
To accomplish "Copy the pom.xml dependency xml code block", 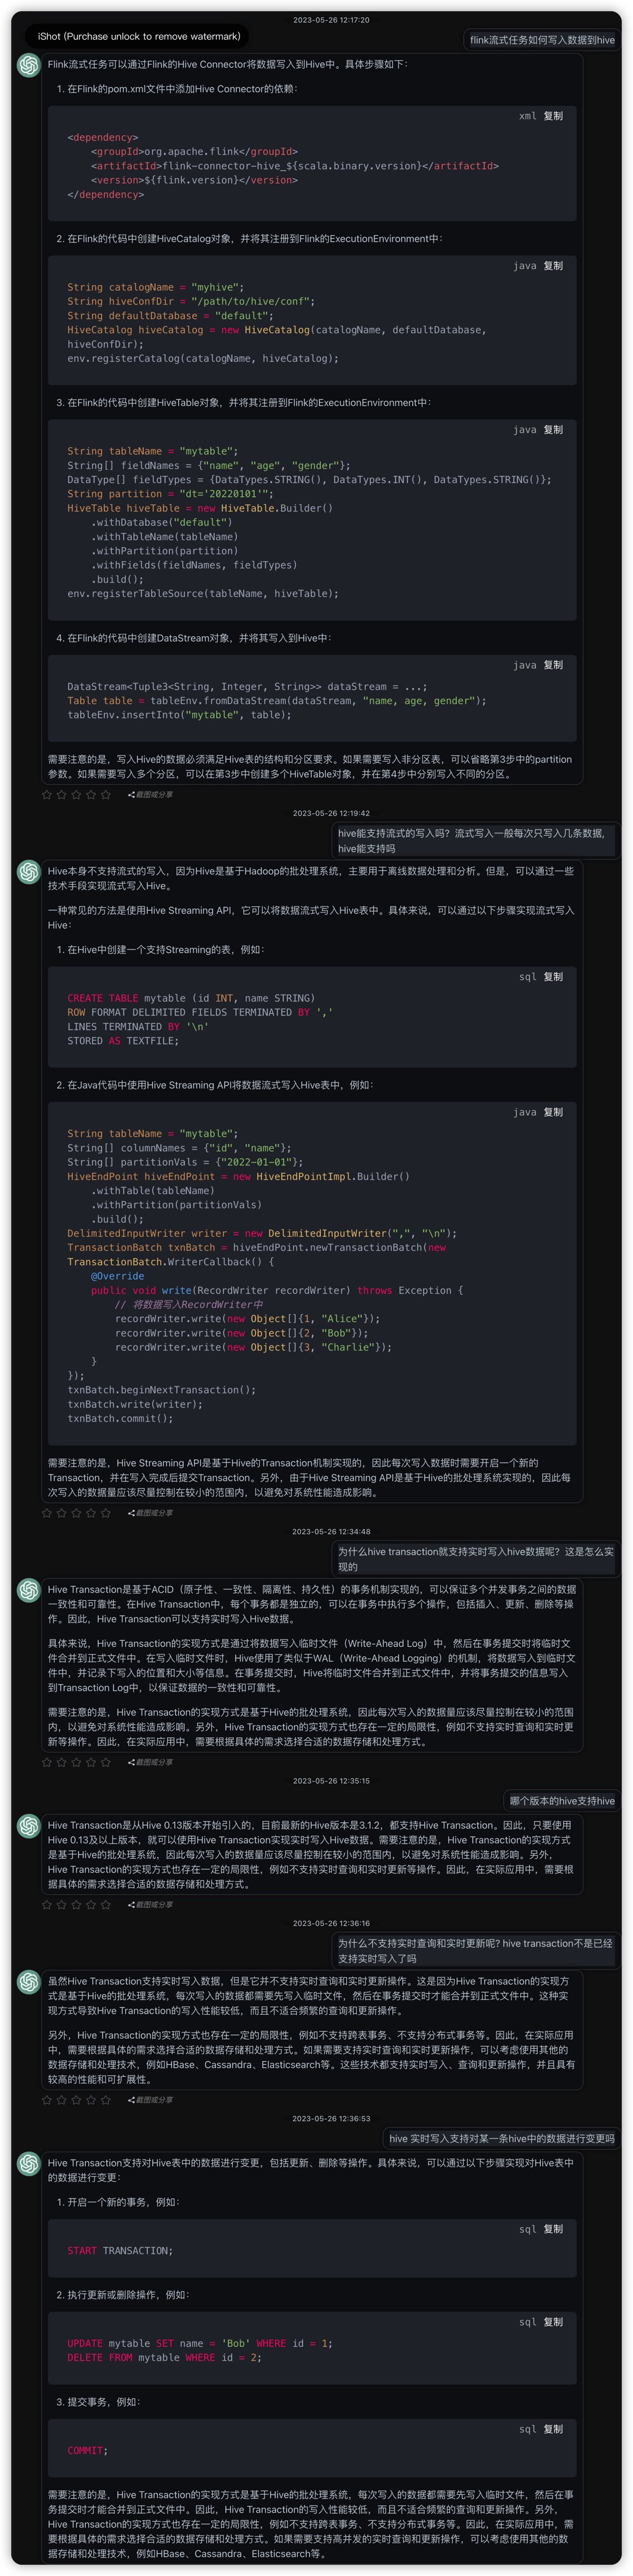I will click(553, 116).
